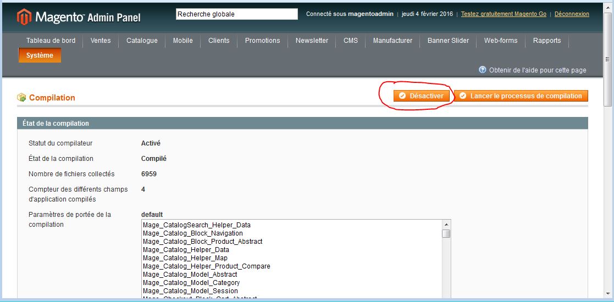Expand the Rapports menu

tap(547, 41)
